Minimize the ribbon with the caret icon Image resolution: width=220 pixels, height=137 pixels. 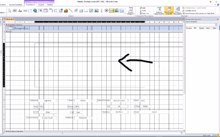tap(216, 5)
